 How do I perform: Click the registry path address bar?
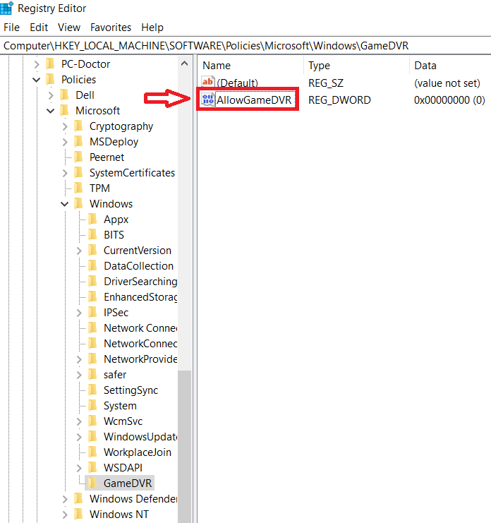pos(245,46)
